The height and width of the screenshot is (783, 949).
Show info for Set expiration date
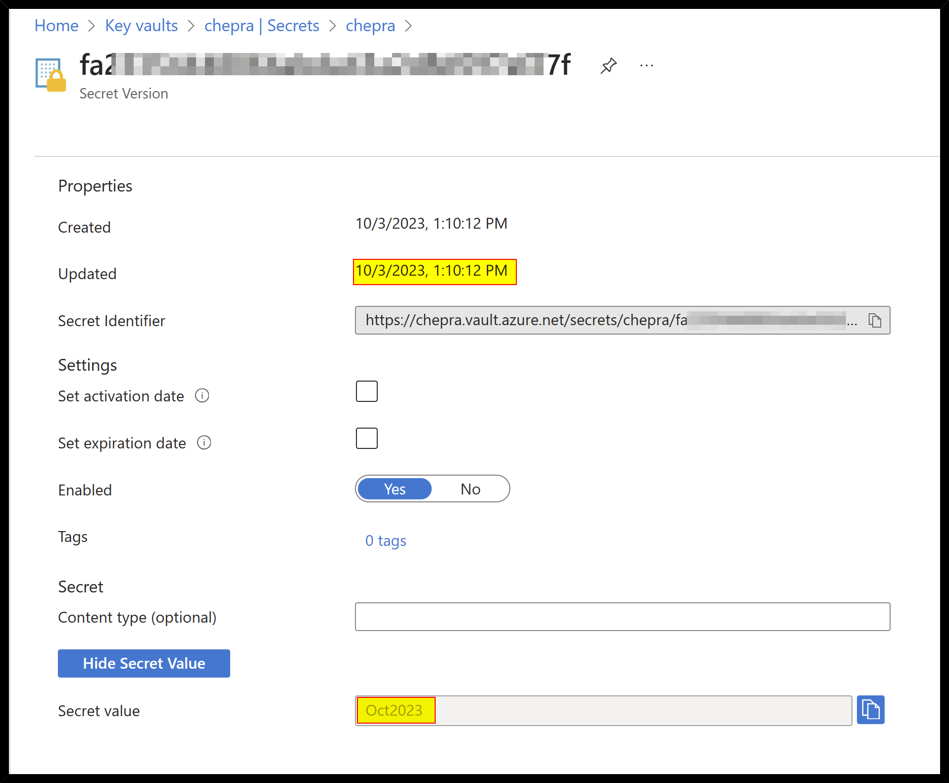tap(204, 442)
